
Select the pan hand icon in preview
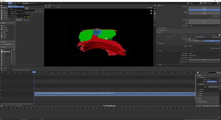[x=151, y=14]
